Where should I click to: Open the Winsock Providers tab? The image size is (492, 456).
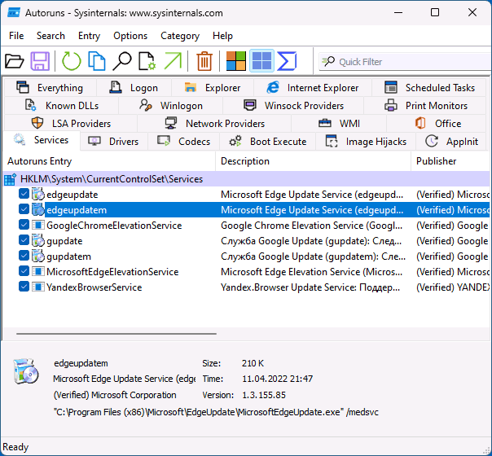pyautogui.click(x=293, y=106)
